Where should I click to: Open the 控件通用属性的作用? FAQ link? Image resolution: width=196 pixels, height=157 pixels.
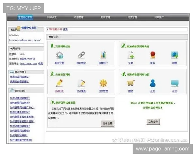[x=21, y=140]
